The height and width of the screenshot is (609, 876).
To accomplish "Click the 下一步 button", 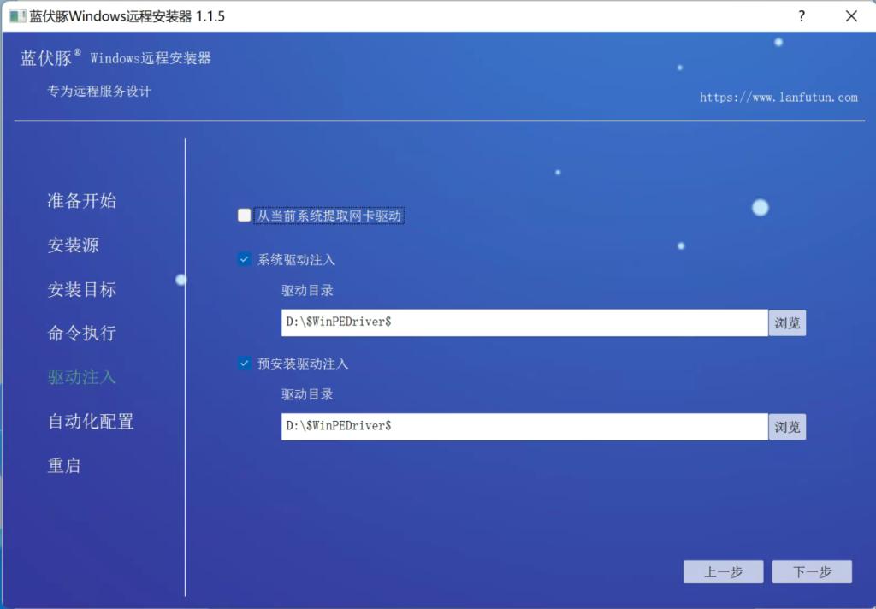I will [811, 571].
